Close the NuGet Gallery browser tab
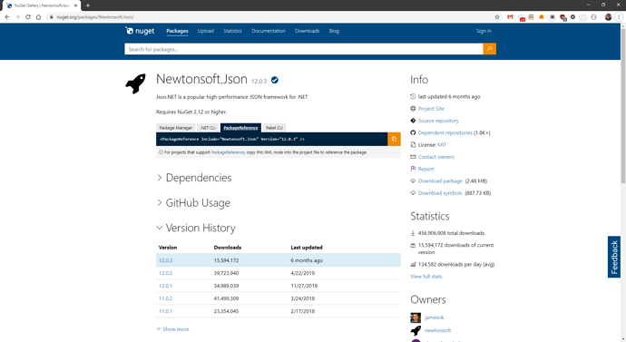Viewport: 626px width, 342px height. [75, 5]
